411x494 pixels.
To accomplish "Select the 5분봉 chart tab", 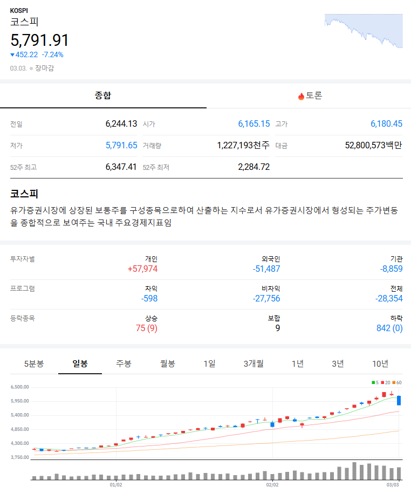I will click(34, 364).
